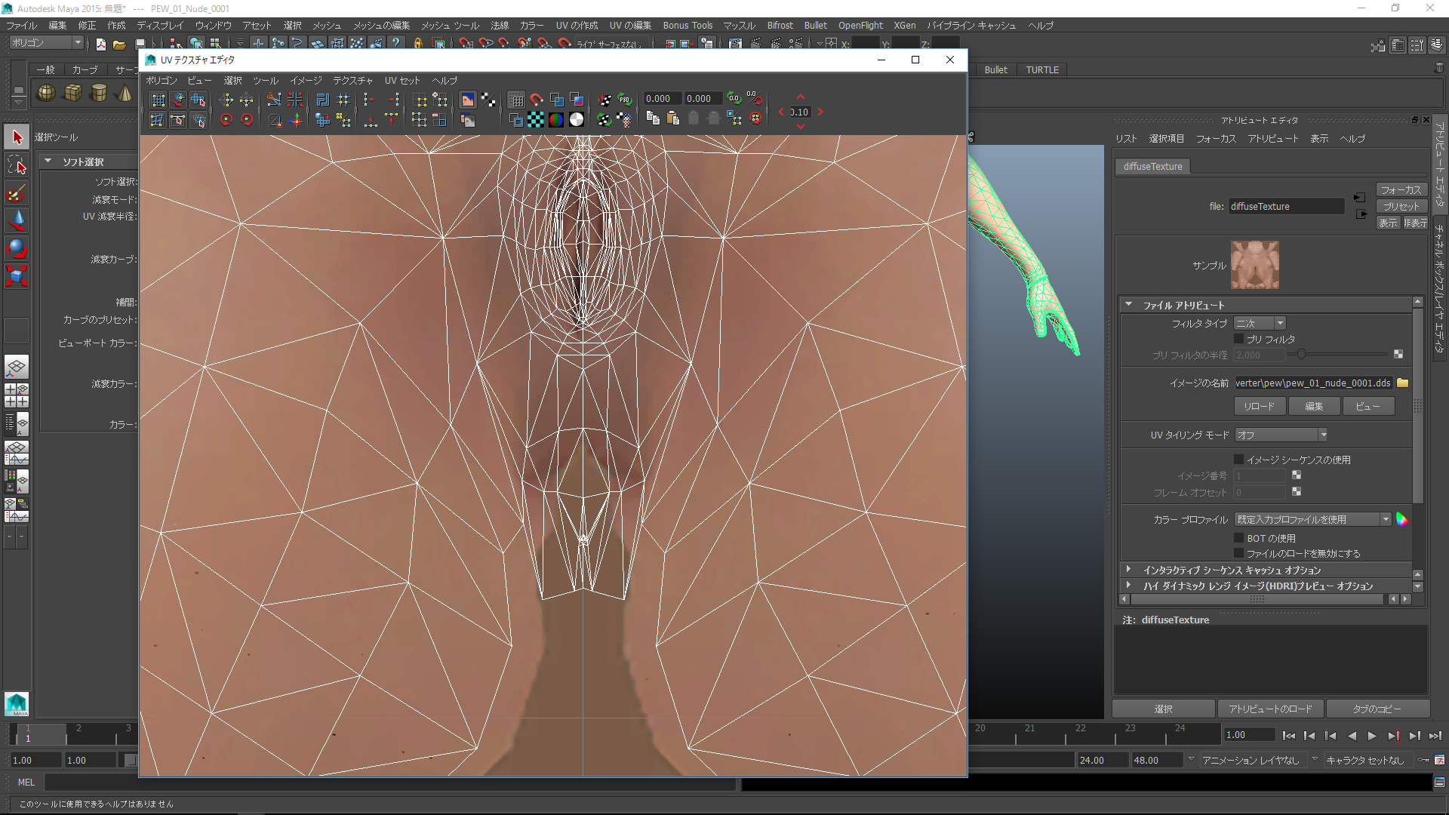The image size is (1449, 815).
Task: Open the Bonus Tools menu
Action: (688, 25)
